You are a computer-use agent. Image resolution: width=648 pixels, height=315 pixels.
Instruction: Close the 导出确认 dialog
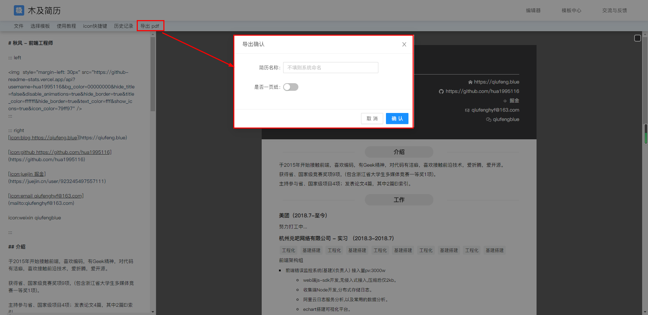(x=404, y=44)
